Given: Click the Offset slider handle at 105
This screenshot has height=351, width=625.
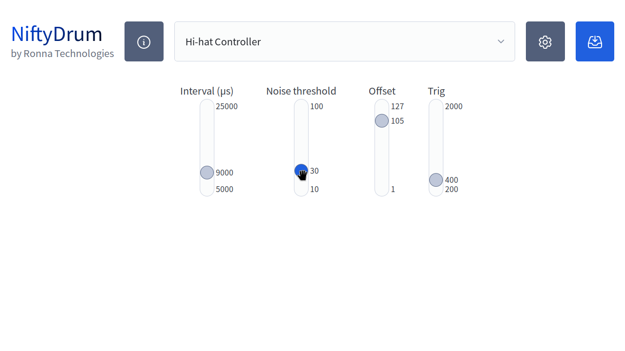Looking at the screenshot, I should pyautogui.click(x=382, y=121).
